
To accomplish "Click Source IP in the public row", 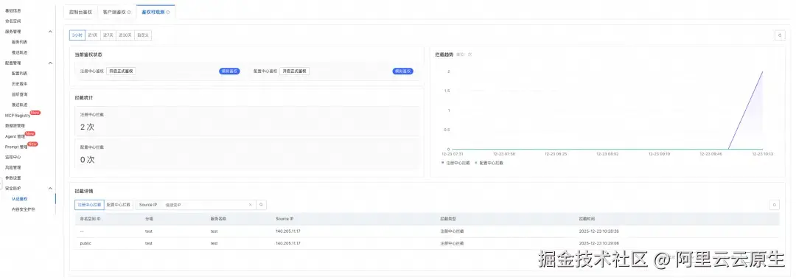I will [288, 243].
